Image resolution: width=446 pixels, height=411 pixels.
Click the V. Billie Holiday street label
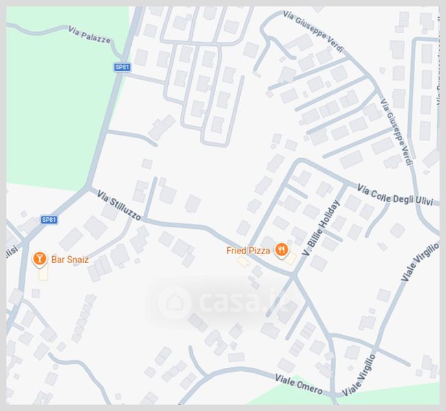(x=321, y=228)
